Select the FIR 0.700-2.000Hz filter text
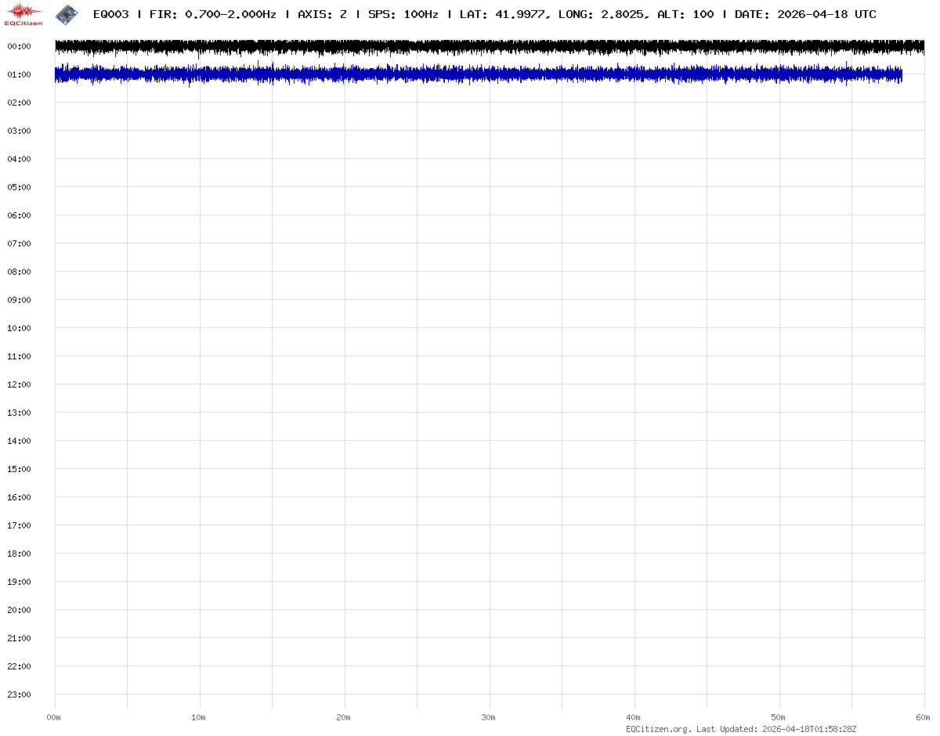Screen dimensions: 940x736 [212, 15]
